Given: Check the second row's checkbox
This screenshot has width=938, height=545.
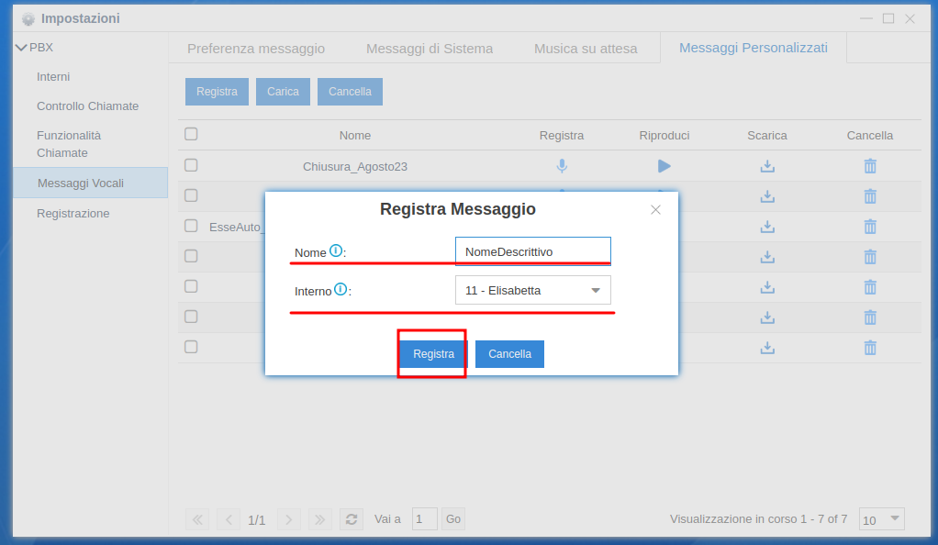Looking at the screenshot, I should [191, 195].
